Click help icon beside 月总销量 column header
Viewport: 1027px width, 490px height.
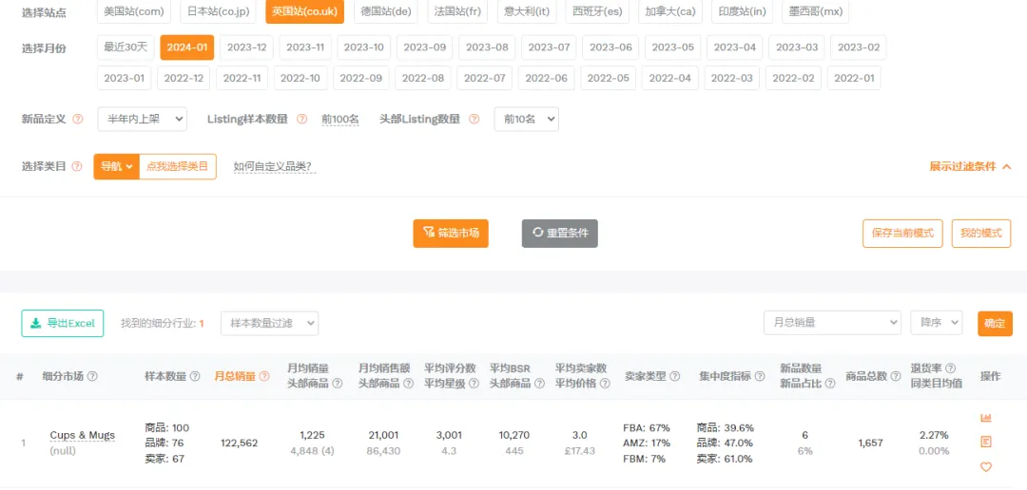pos(264,376)
